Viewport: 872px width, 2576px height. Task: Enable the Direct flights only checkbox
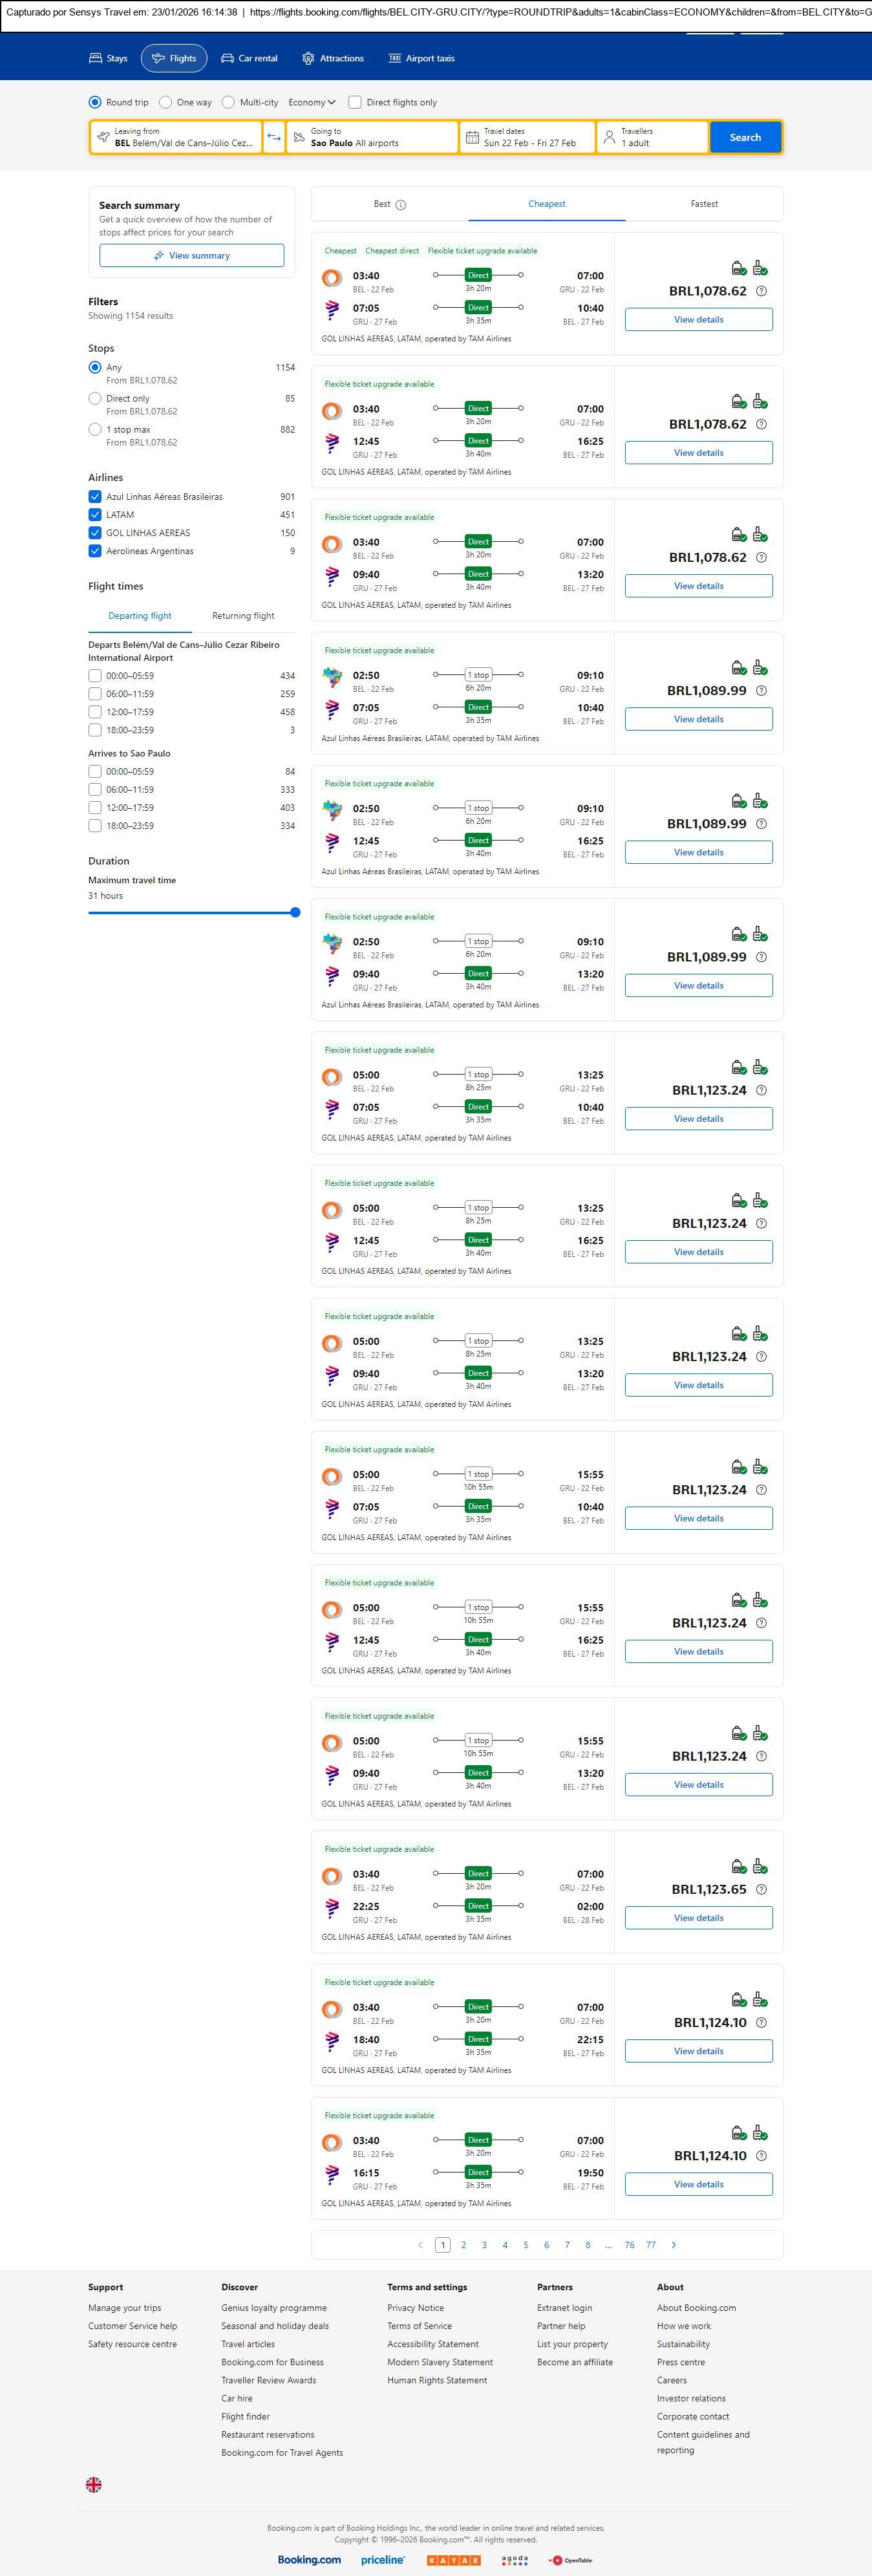355,102
